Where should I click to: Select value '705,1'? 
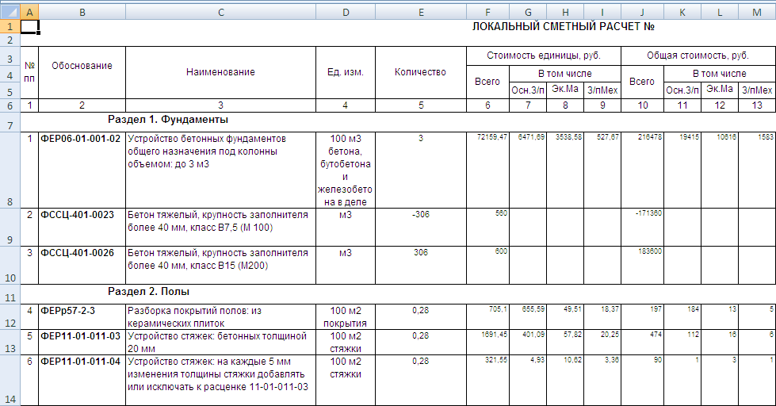(x=487, y=317)
